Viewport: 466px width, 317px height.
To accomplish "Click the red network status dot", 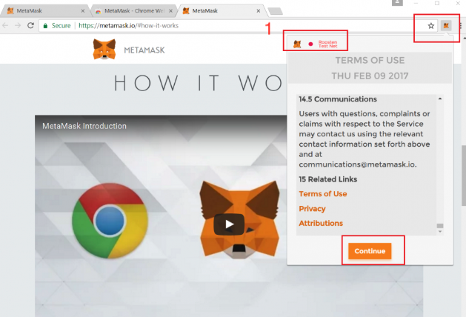I will coord(310,44).
